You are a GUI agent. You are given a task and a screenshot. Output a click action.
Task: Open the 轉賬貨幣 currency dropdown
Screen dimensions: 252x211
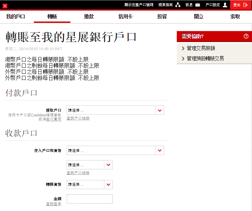[x=108, y=185]
